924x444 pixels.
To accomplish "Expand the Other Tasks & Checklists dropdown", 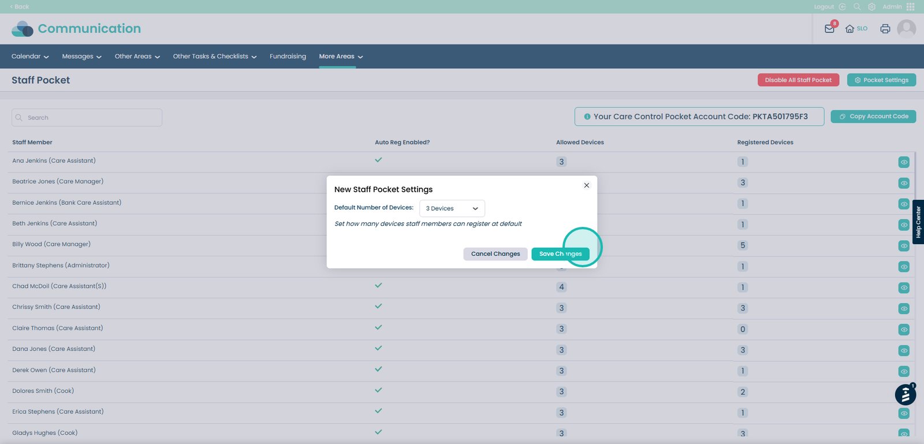I will [214, 57].
